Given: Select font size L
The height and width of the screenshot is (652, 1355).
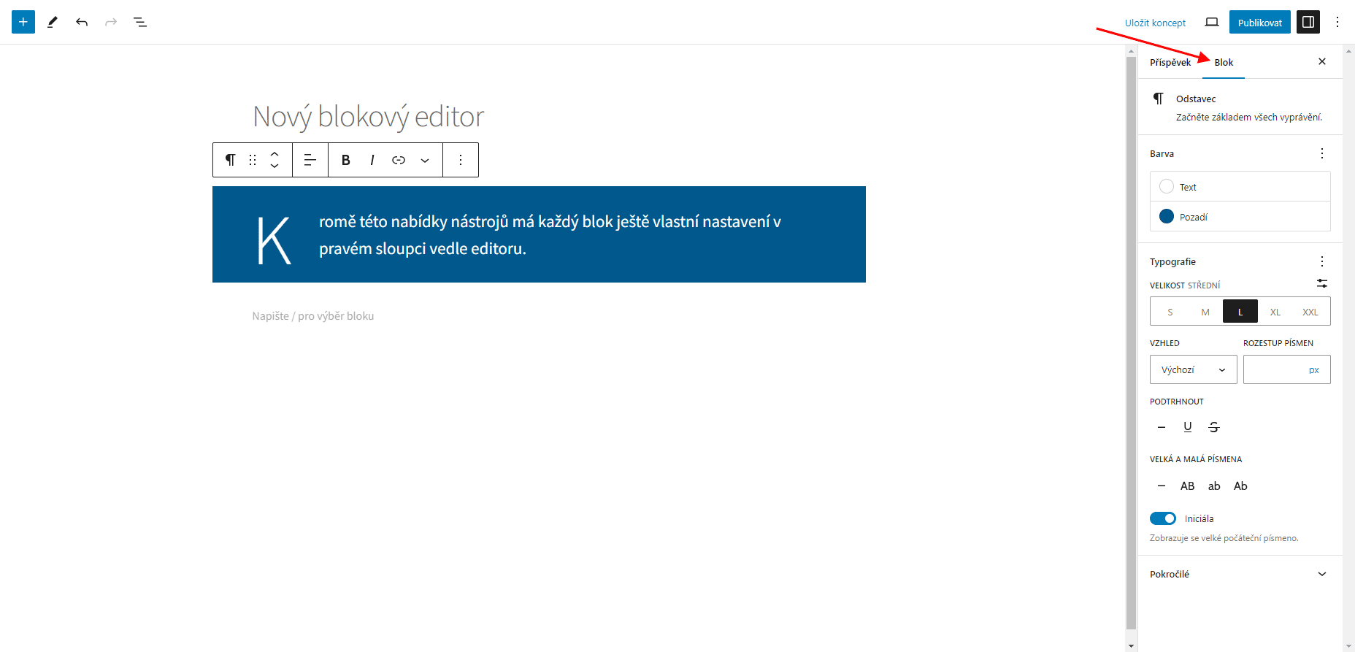Looking at the screenshot, I should pyautogui.click(x=1240, y=312).
